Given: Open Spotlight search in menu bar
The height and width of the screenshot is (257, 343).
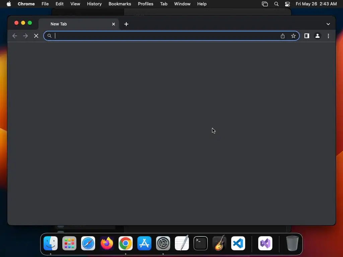Looking at the screenshot, I should point(276,4).
